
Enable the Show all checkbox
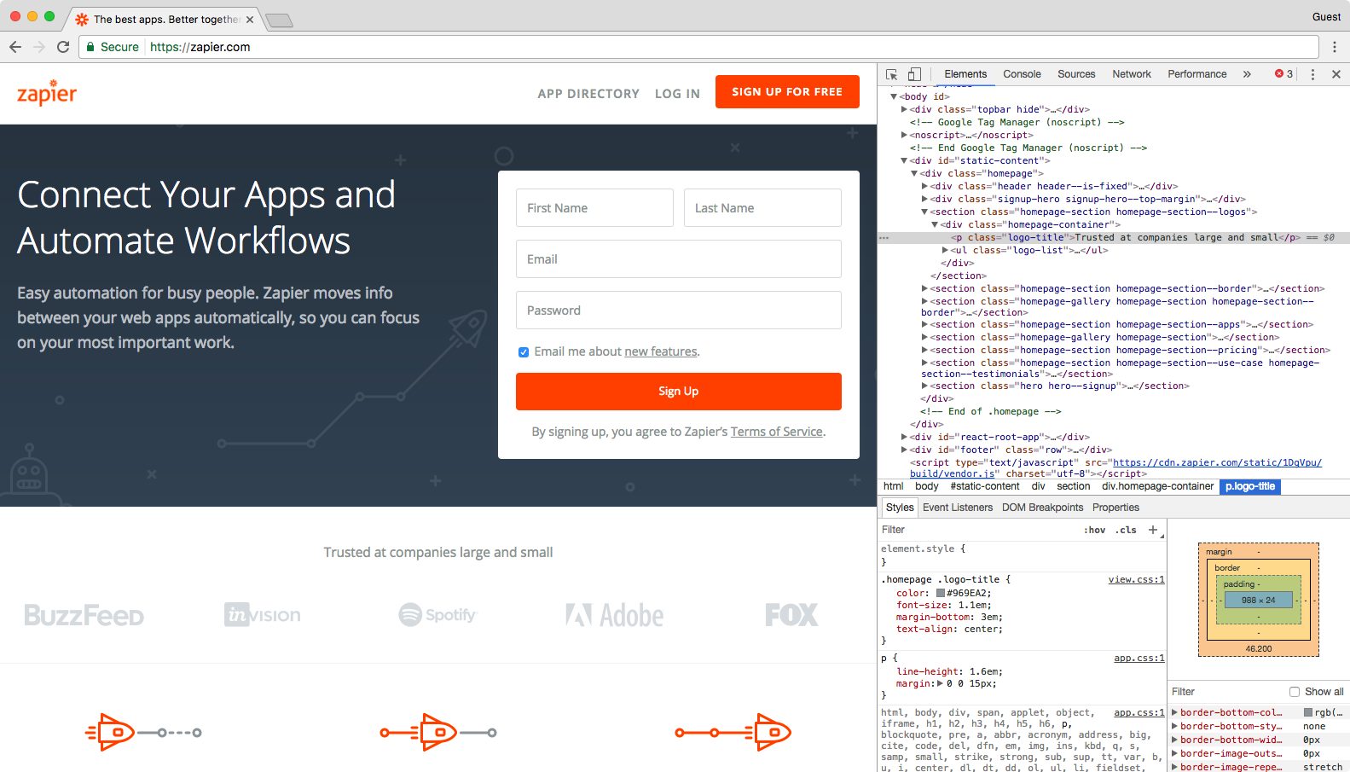point(1295,692)
